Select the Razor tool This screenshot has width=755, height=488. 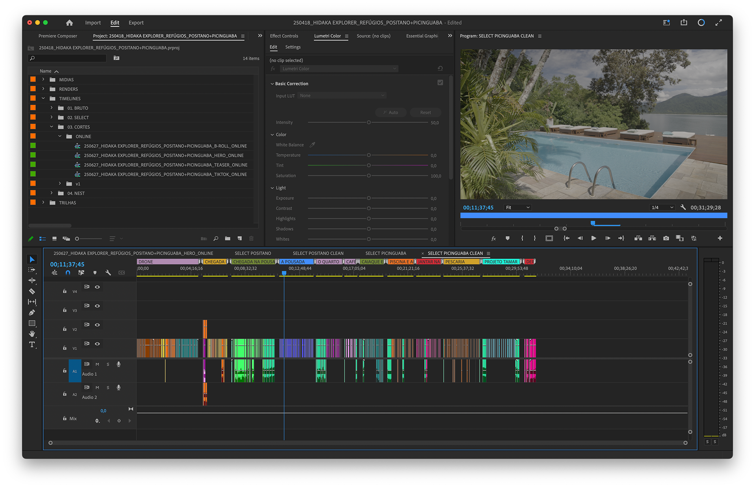tap(32, 291)
